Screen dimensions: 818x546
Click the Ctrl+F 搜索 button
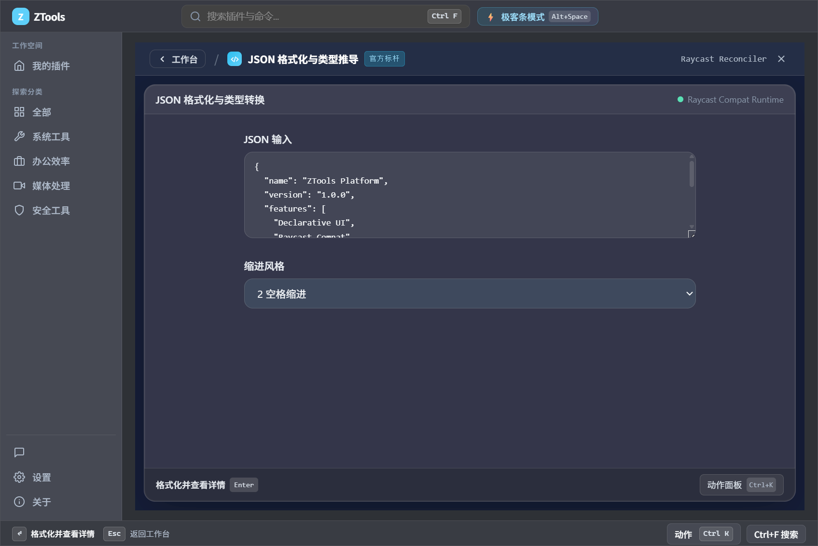[x=776, y=534]
